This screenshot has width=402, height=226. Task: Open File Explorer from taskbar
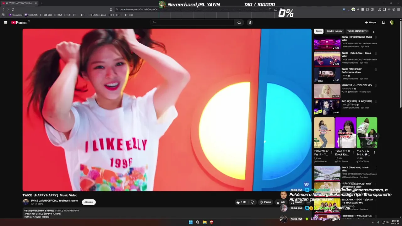click(204, 222)
